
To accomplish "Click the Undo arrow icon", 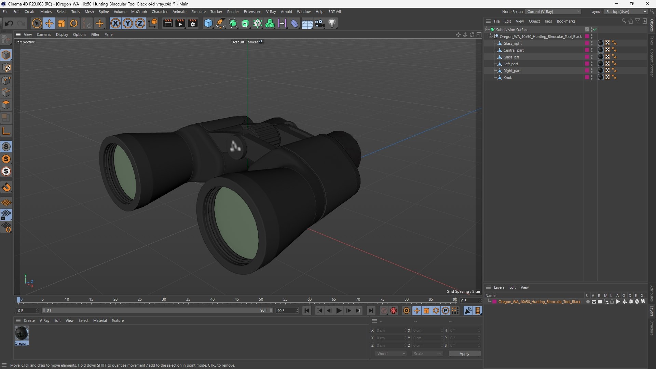I will pyautogui.click(x=9, y=23).
